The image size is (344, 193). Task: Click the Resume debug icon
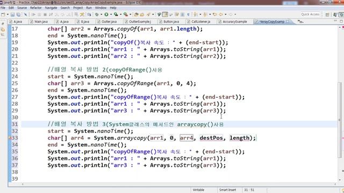(33, 14)
